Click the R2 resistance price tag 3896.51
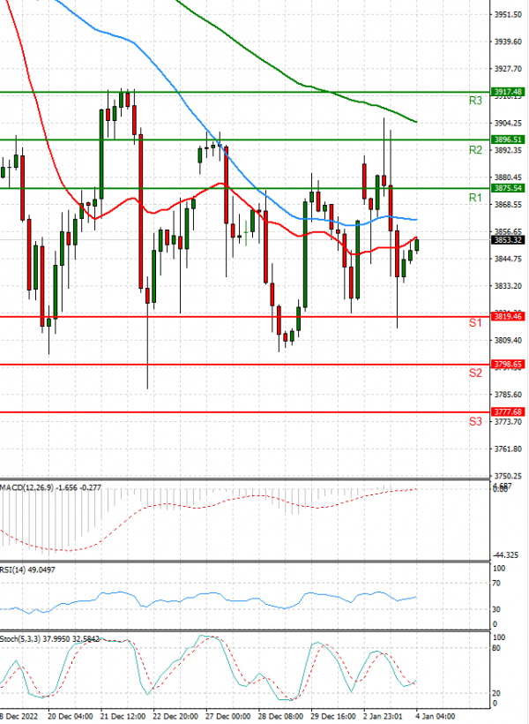Viewport: 529px width, 724px height. click(508, 140)
